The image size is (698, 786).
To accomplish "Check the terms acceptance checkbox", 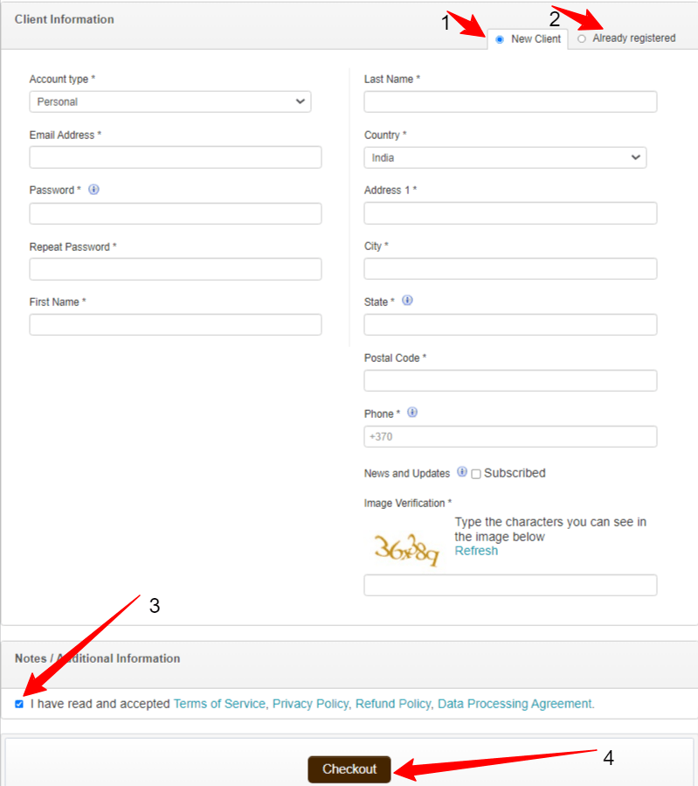I will coord(19,704).
